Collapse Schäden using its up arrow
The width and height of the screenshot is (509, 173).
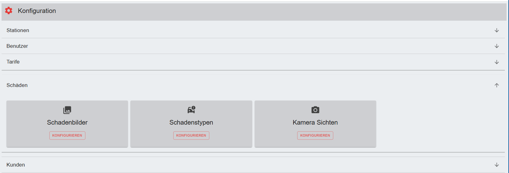(497, 85)
